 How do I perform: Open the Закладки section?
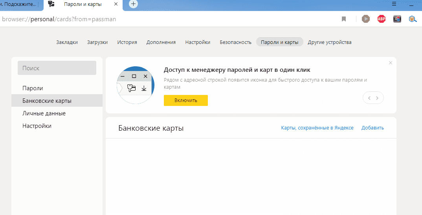pos(67,42)
